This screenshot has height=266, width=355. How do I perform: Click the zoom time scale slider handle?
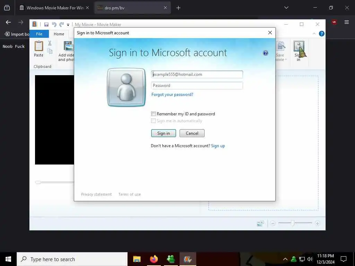click(293, 223)
